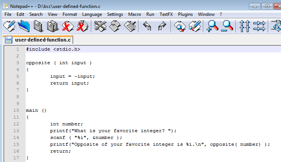
Task: Create a new file with toolbar icon
Action: pyautogui.click(x=9, y=26)
